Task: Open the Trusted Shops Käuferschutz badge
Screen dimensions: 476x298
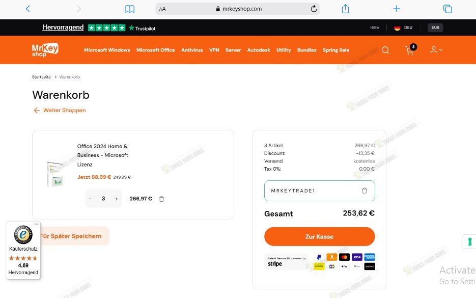Action: [x=23, y=250]
